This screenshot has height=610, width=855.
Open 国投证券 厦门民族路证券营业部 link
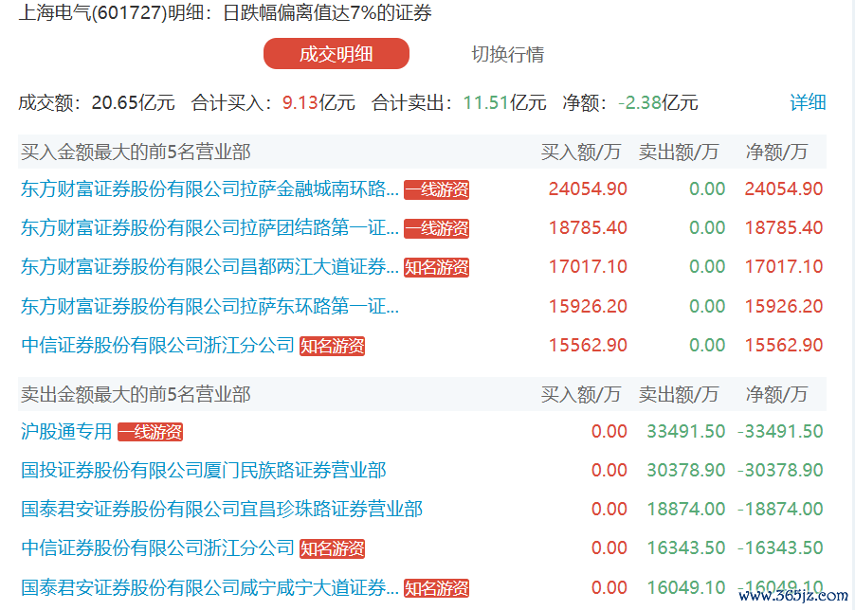coord(204,470)
